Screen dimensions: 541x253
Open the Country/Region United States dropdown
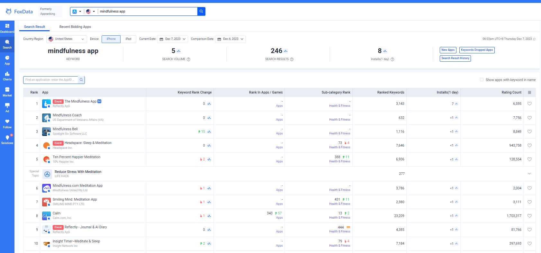point(67,39)
